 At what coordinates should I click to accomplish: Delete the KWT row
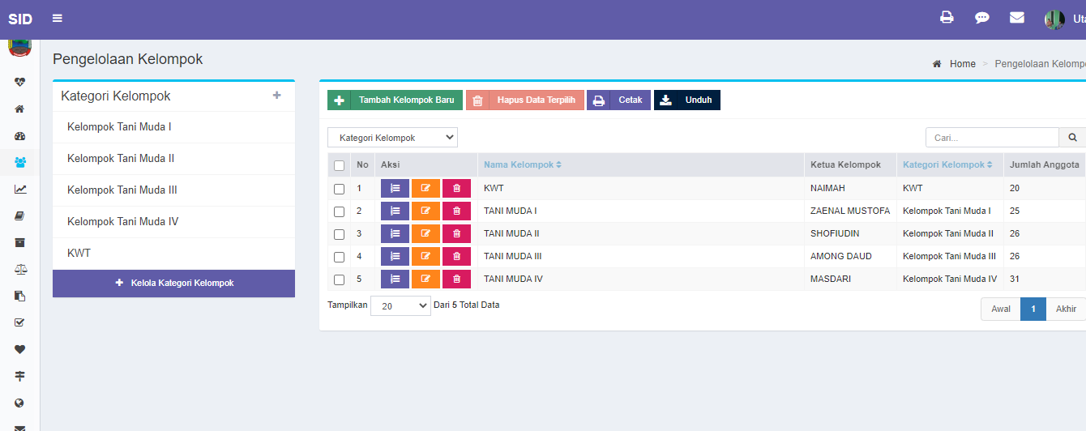(456, 188)
